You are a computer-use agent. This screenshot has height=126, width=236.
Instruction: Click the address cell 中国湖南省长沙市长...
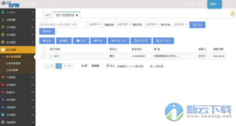(x=166, y=56)
